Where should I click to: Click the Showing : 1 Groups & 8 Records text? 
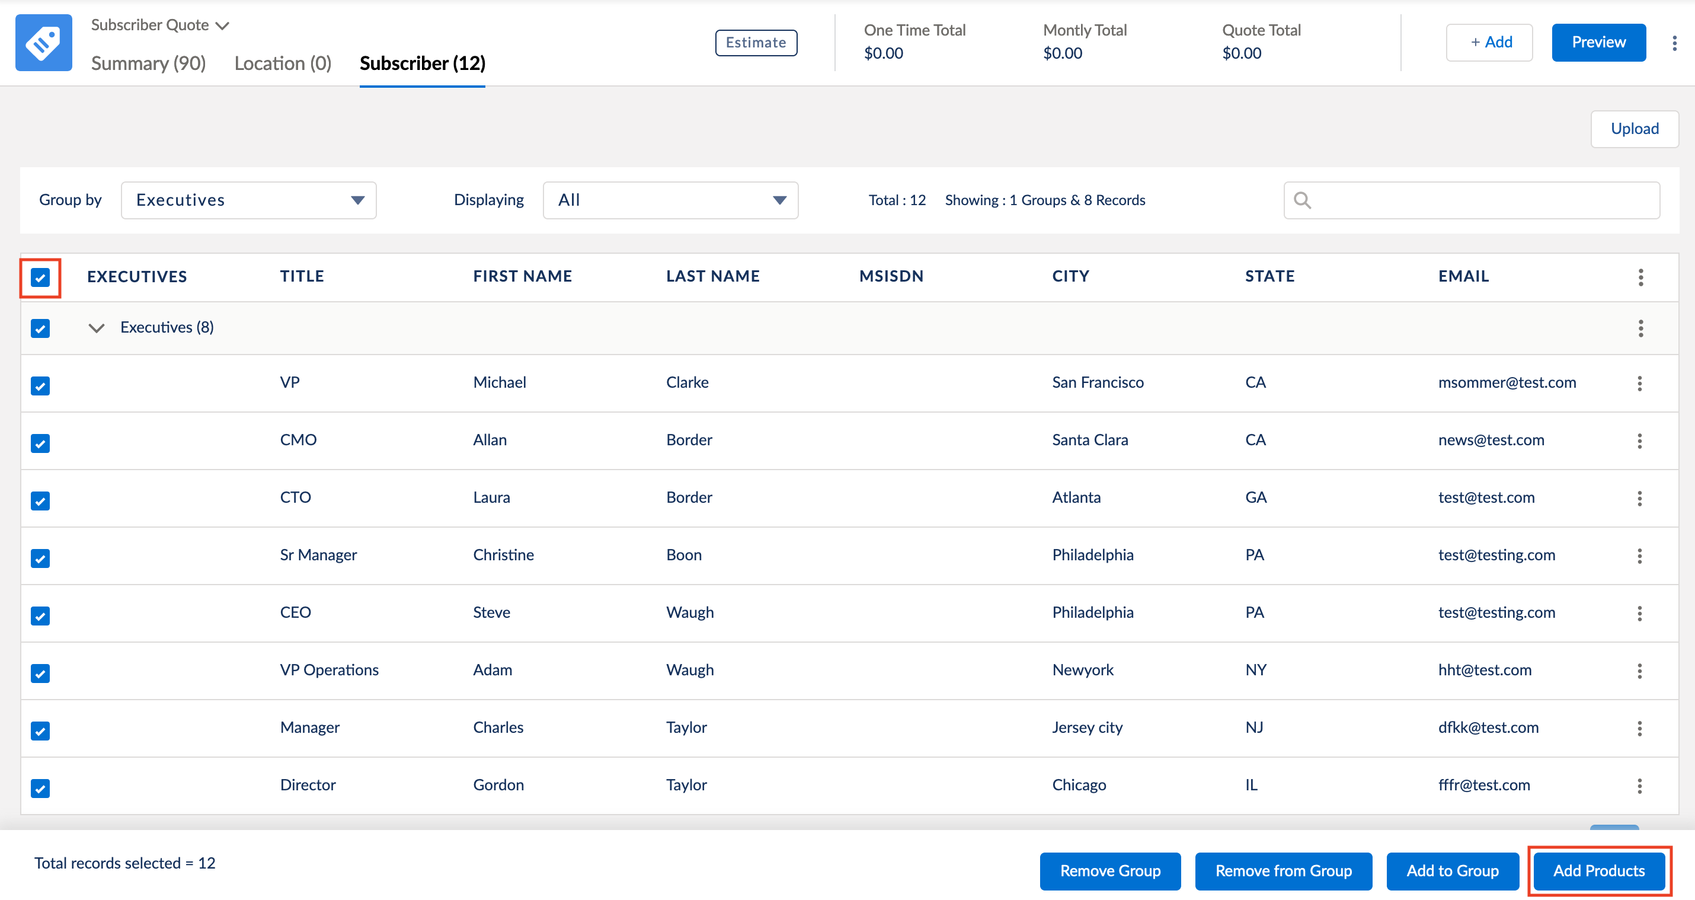1045,200
